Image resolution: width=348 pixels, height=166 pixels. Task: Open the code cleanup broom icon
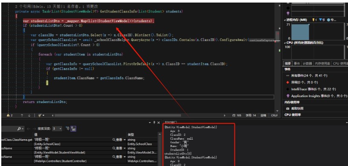pyautogui.click(x=40, y=115)
